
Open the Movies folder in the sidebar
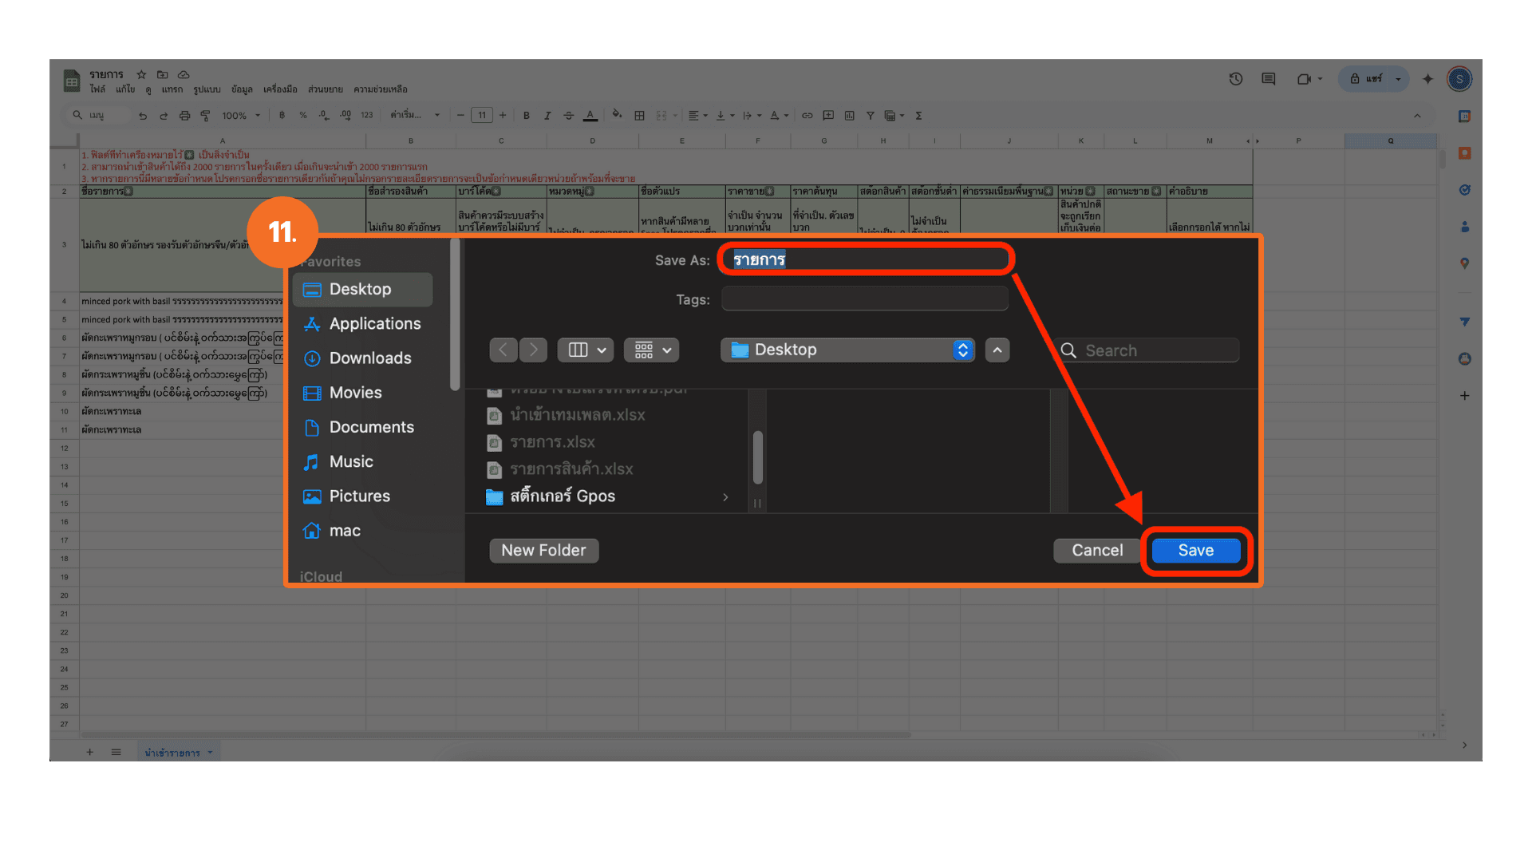(x=355, y=393)
